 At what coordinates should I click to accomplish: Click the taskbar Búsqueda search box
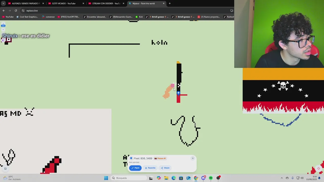click(x=128, y=178)
